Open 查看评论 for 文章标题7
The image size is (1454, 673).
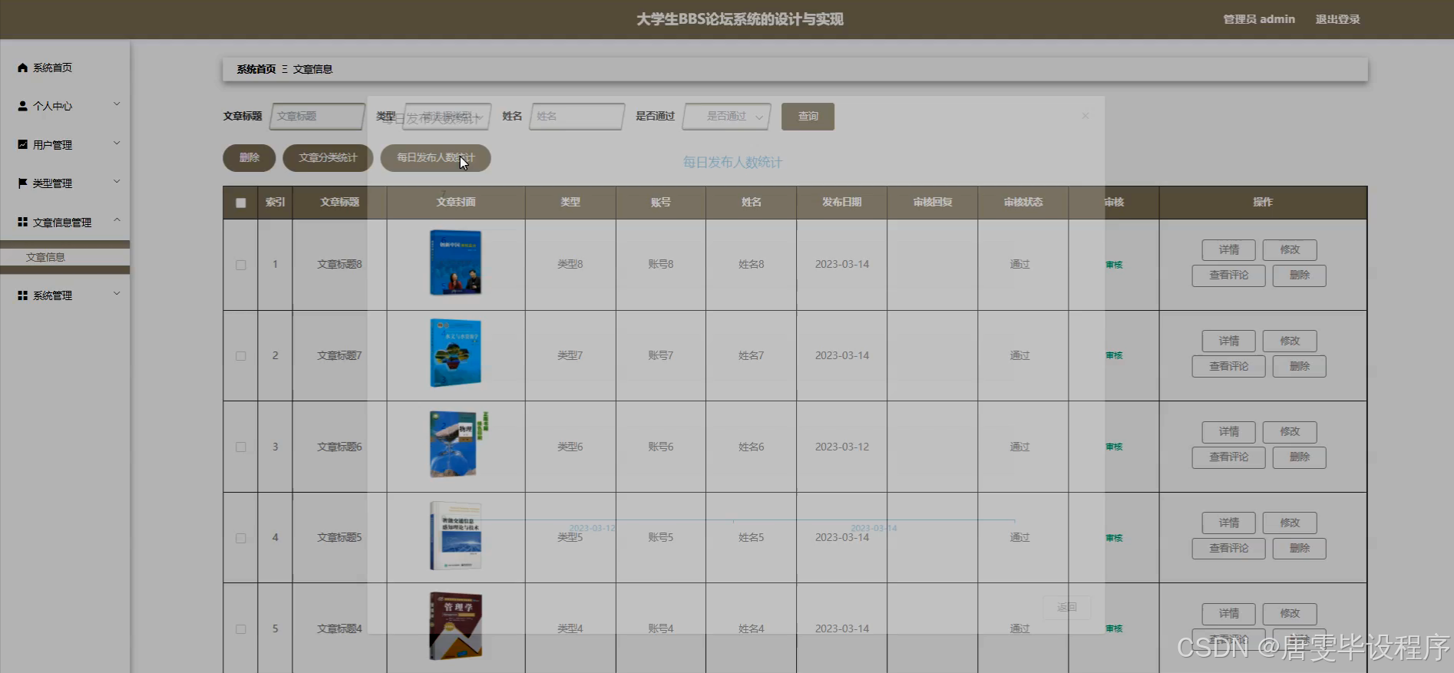[1229, 367]
